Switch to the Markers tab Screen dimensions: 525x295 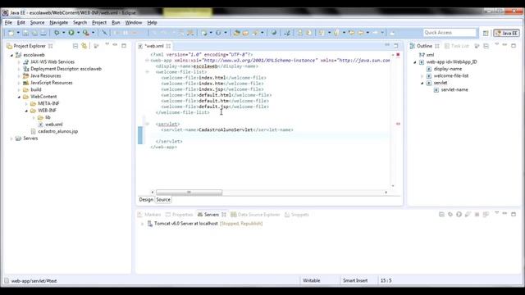pos(149,215)
